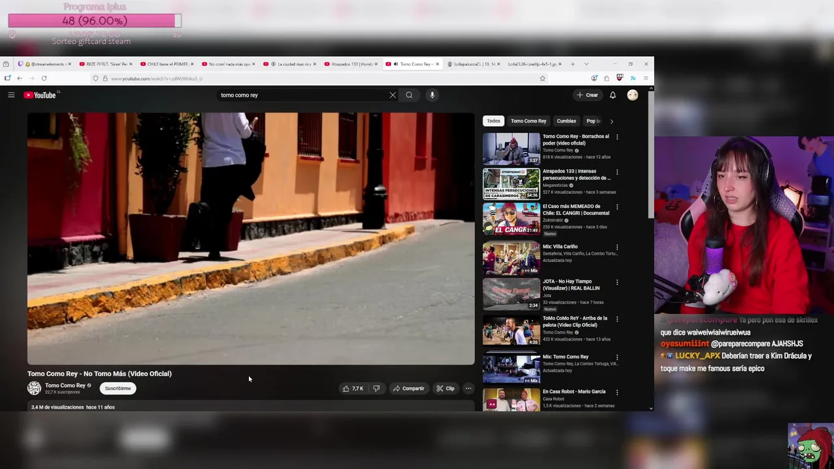Open options for JOTA No Hay Tiempo
Image resolution: width=834 pixels, height=469 pixels.
point(617,282)
